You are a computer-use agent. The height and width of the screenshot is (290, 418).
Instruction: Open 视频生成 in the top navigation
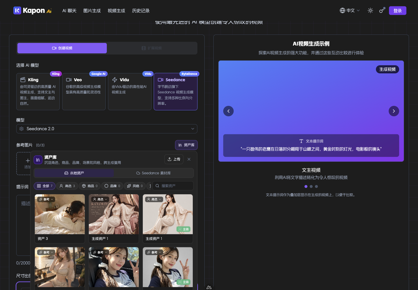(116, 11)
